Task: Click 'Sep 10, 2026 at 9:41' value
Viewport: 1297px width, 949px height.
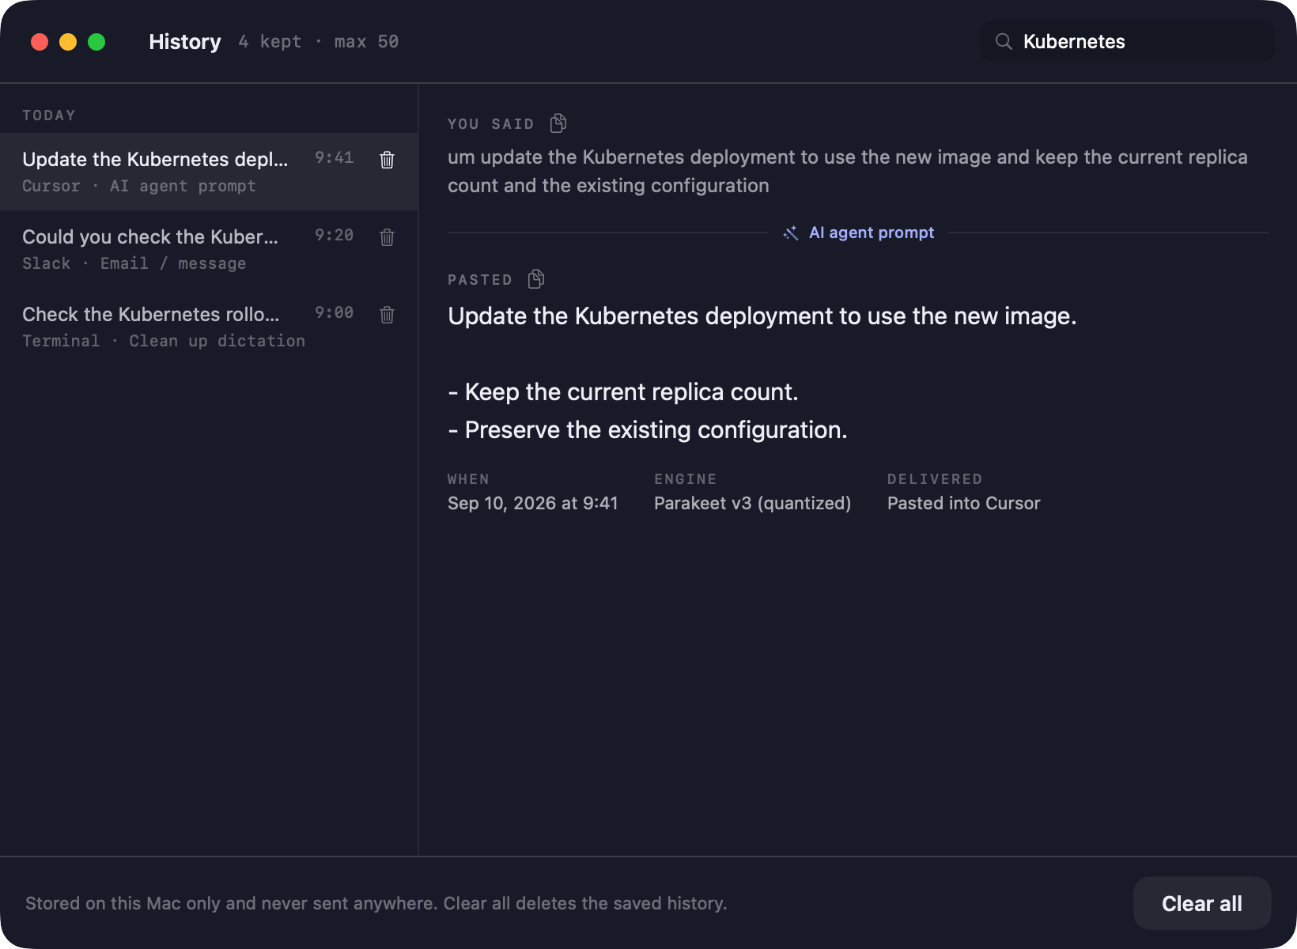Action: point(533,503)
